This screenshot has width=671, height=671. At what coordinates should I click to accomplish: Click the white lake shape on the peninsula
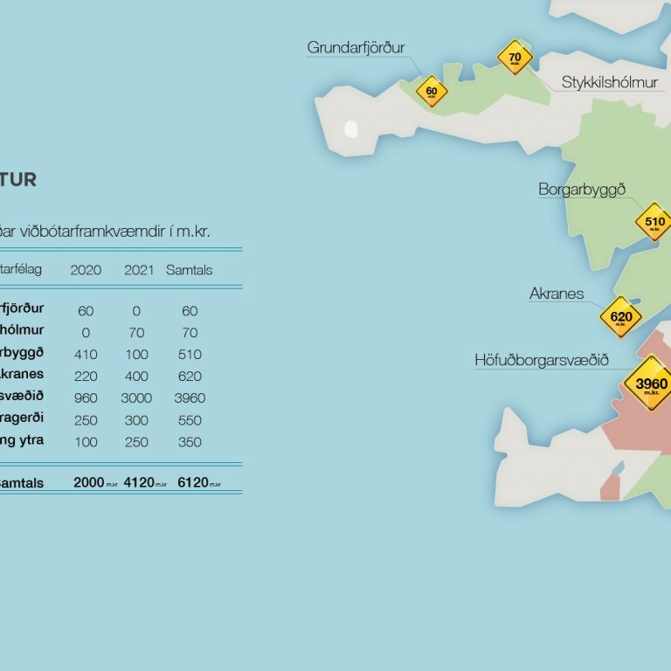pyautogui.click(x=351, y=129)
